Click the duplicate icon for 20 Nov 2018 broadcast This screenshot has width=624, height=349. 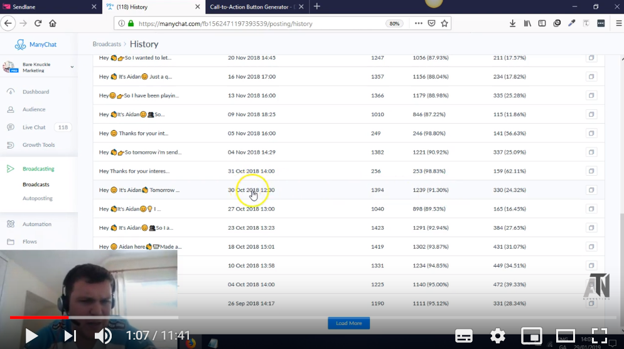click(591, 58)
